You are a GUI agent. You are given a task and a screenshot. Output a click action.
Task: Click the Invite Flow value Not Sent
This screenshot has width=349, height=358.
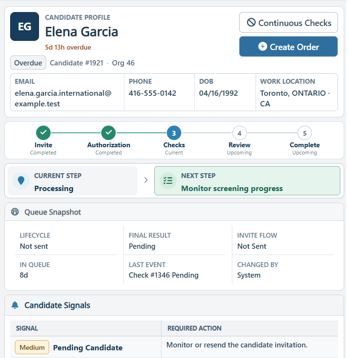(x=252, y=246)
